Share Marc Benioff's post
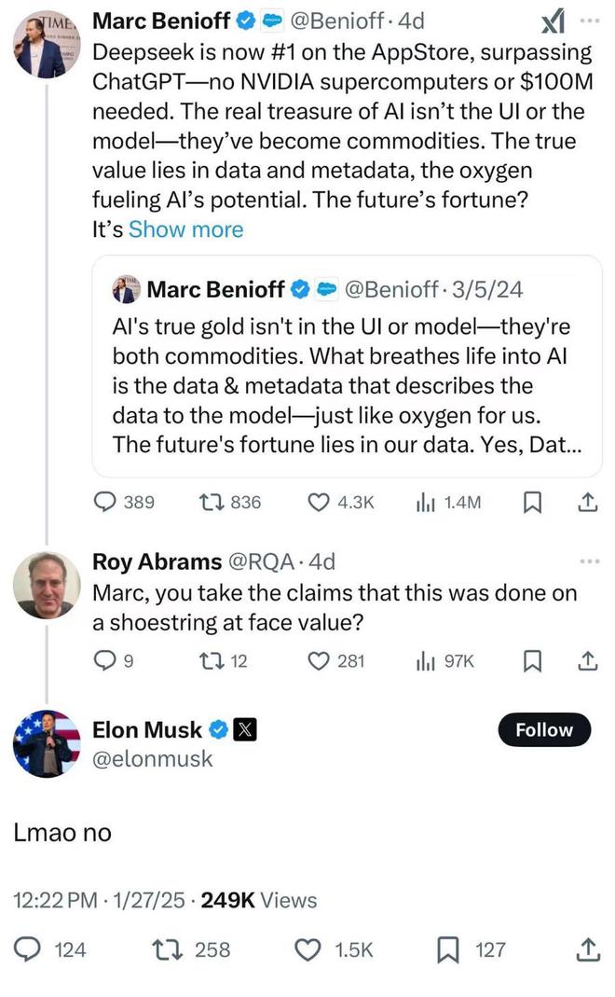Screen dimensions: 615x997 pyautogui.click(x=588, y=502)
